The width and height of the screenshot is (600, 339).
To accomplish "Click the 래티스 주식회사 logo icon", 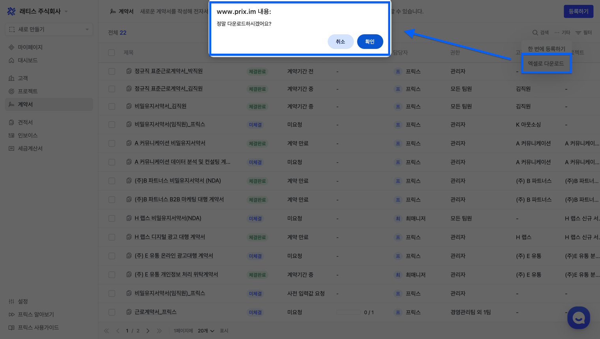I will (x=11, y=11).
